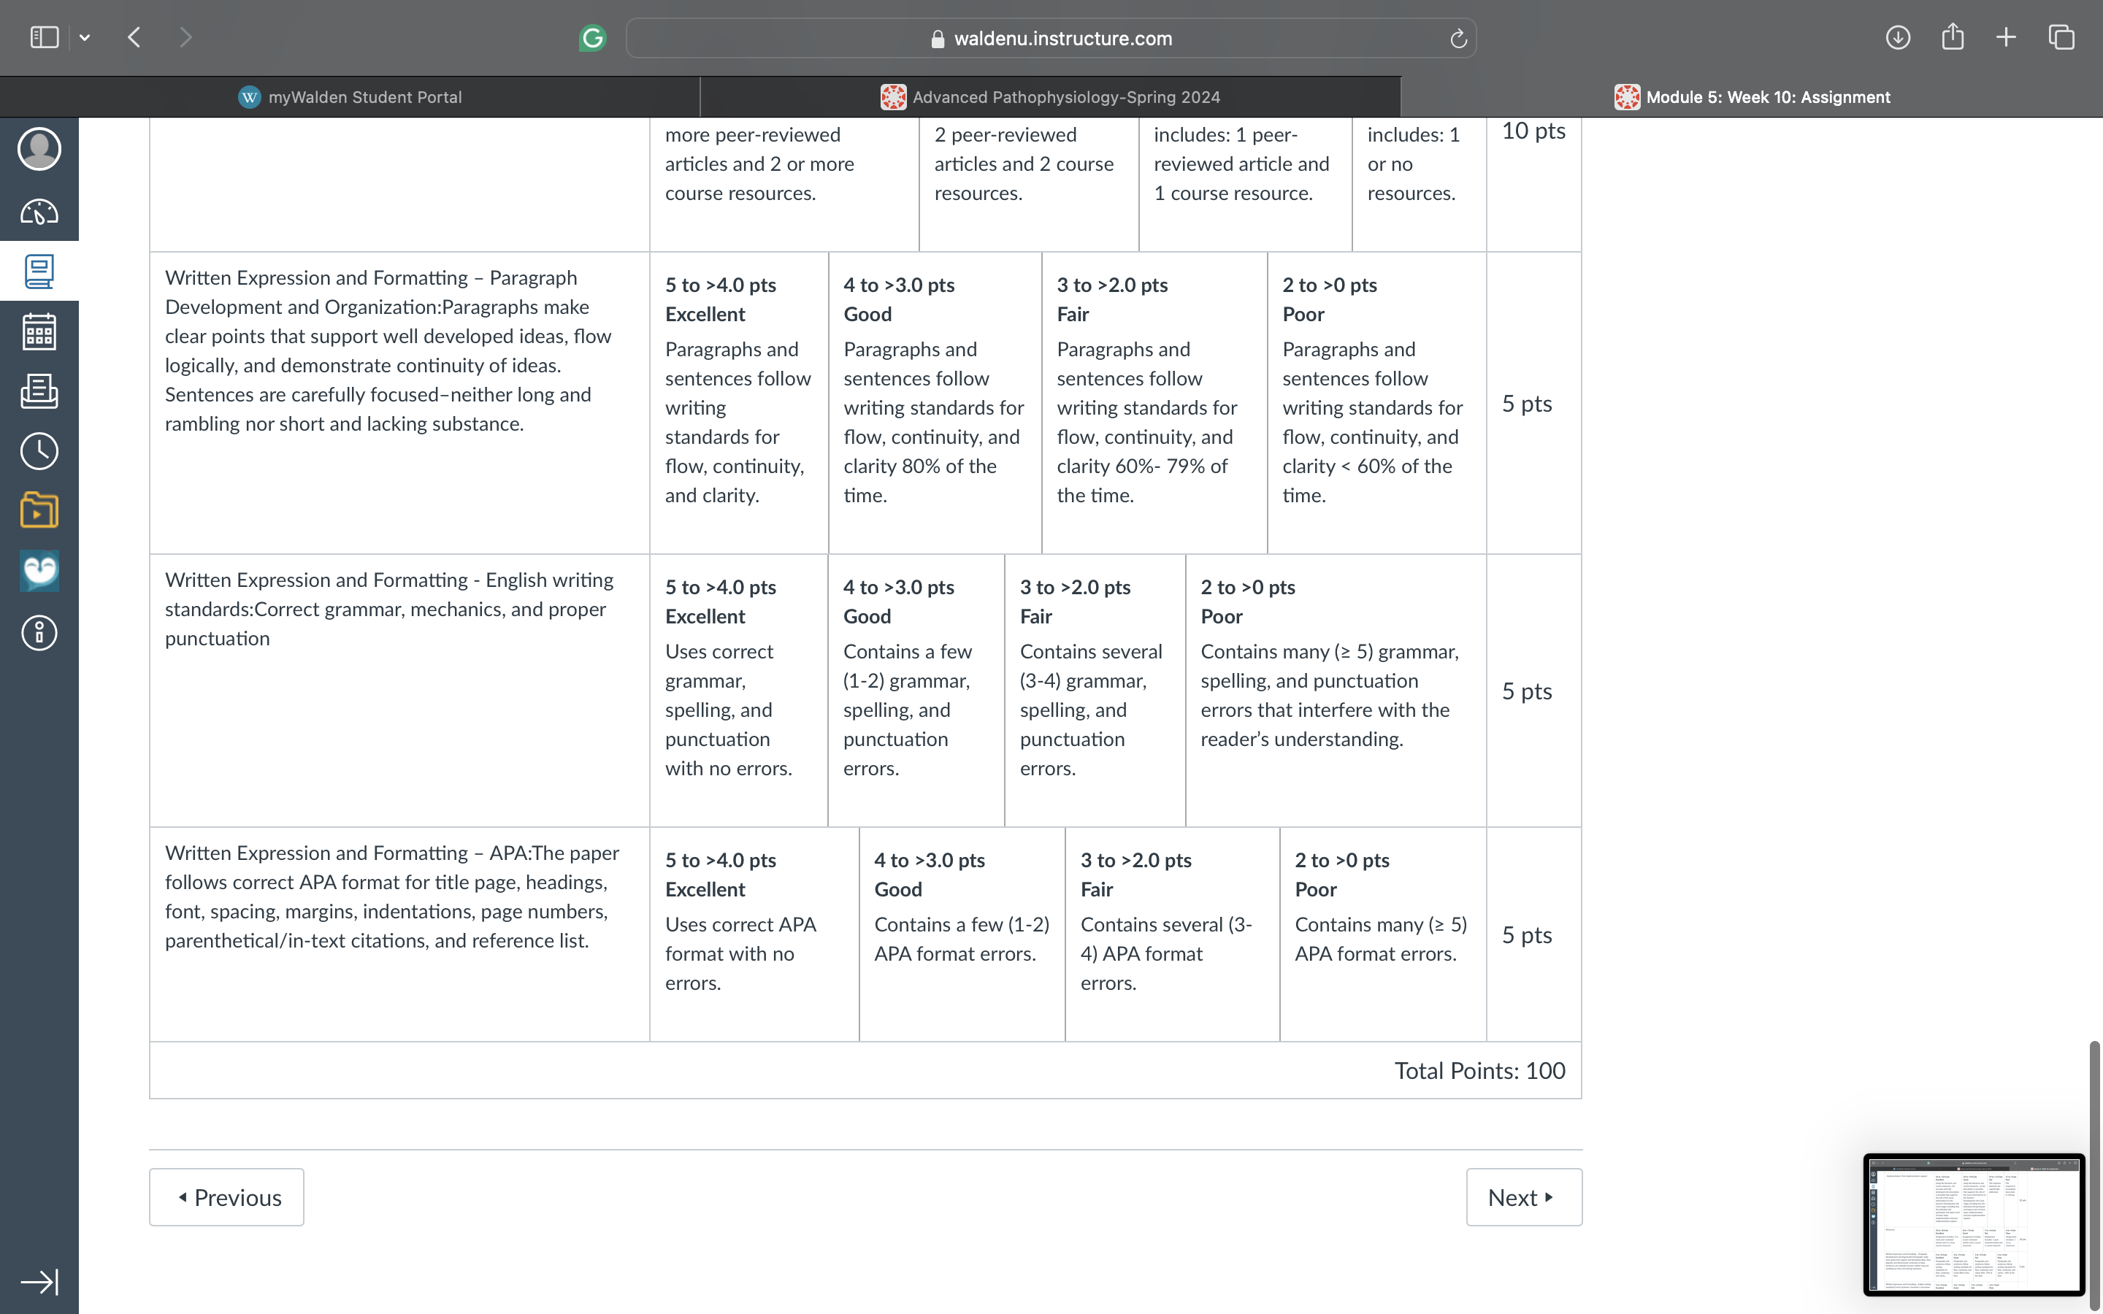Viewport: 2103px width, 1314px height.
Task: Open the History clock icon
Action: [39, 451]
